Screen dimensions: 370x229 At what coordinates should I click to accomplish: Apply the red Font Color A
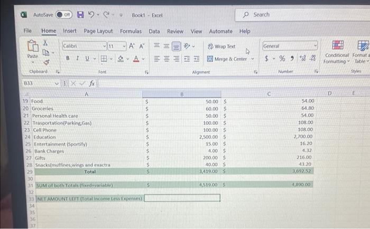pyautogui.click(x=136, y=59)
